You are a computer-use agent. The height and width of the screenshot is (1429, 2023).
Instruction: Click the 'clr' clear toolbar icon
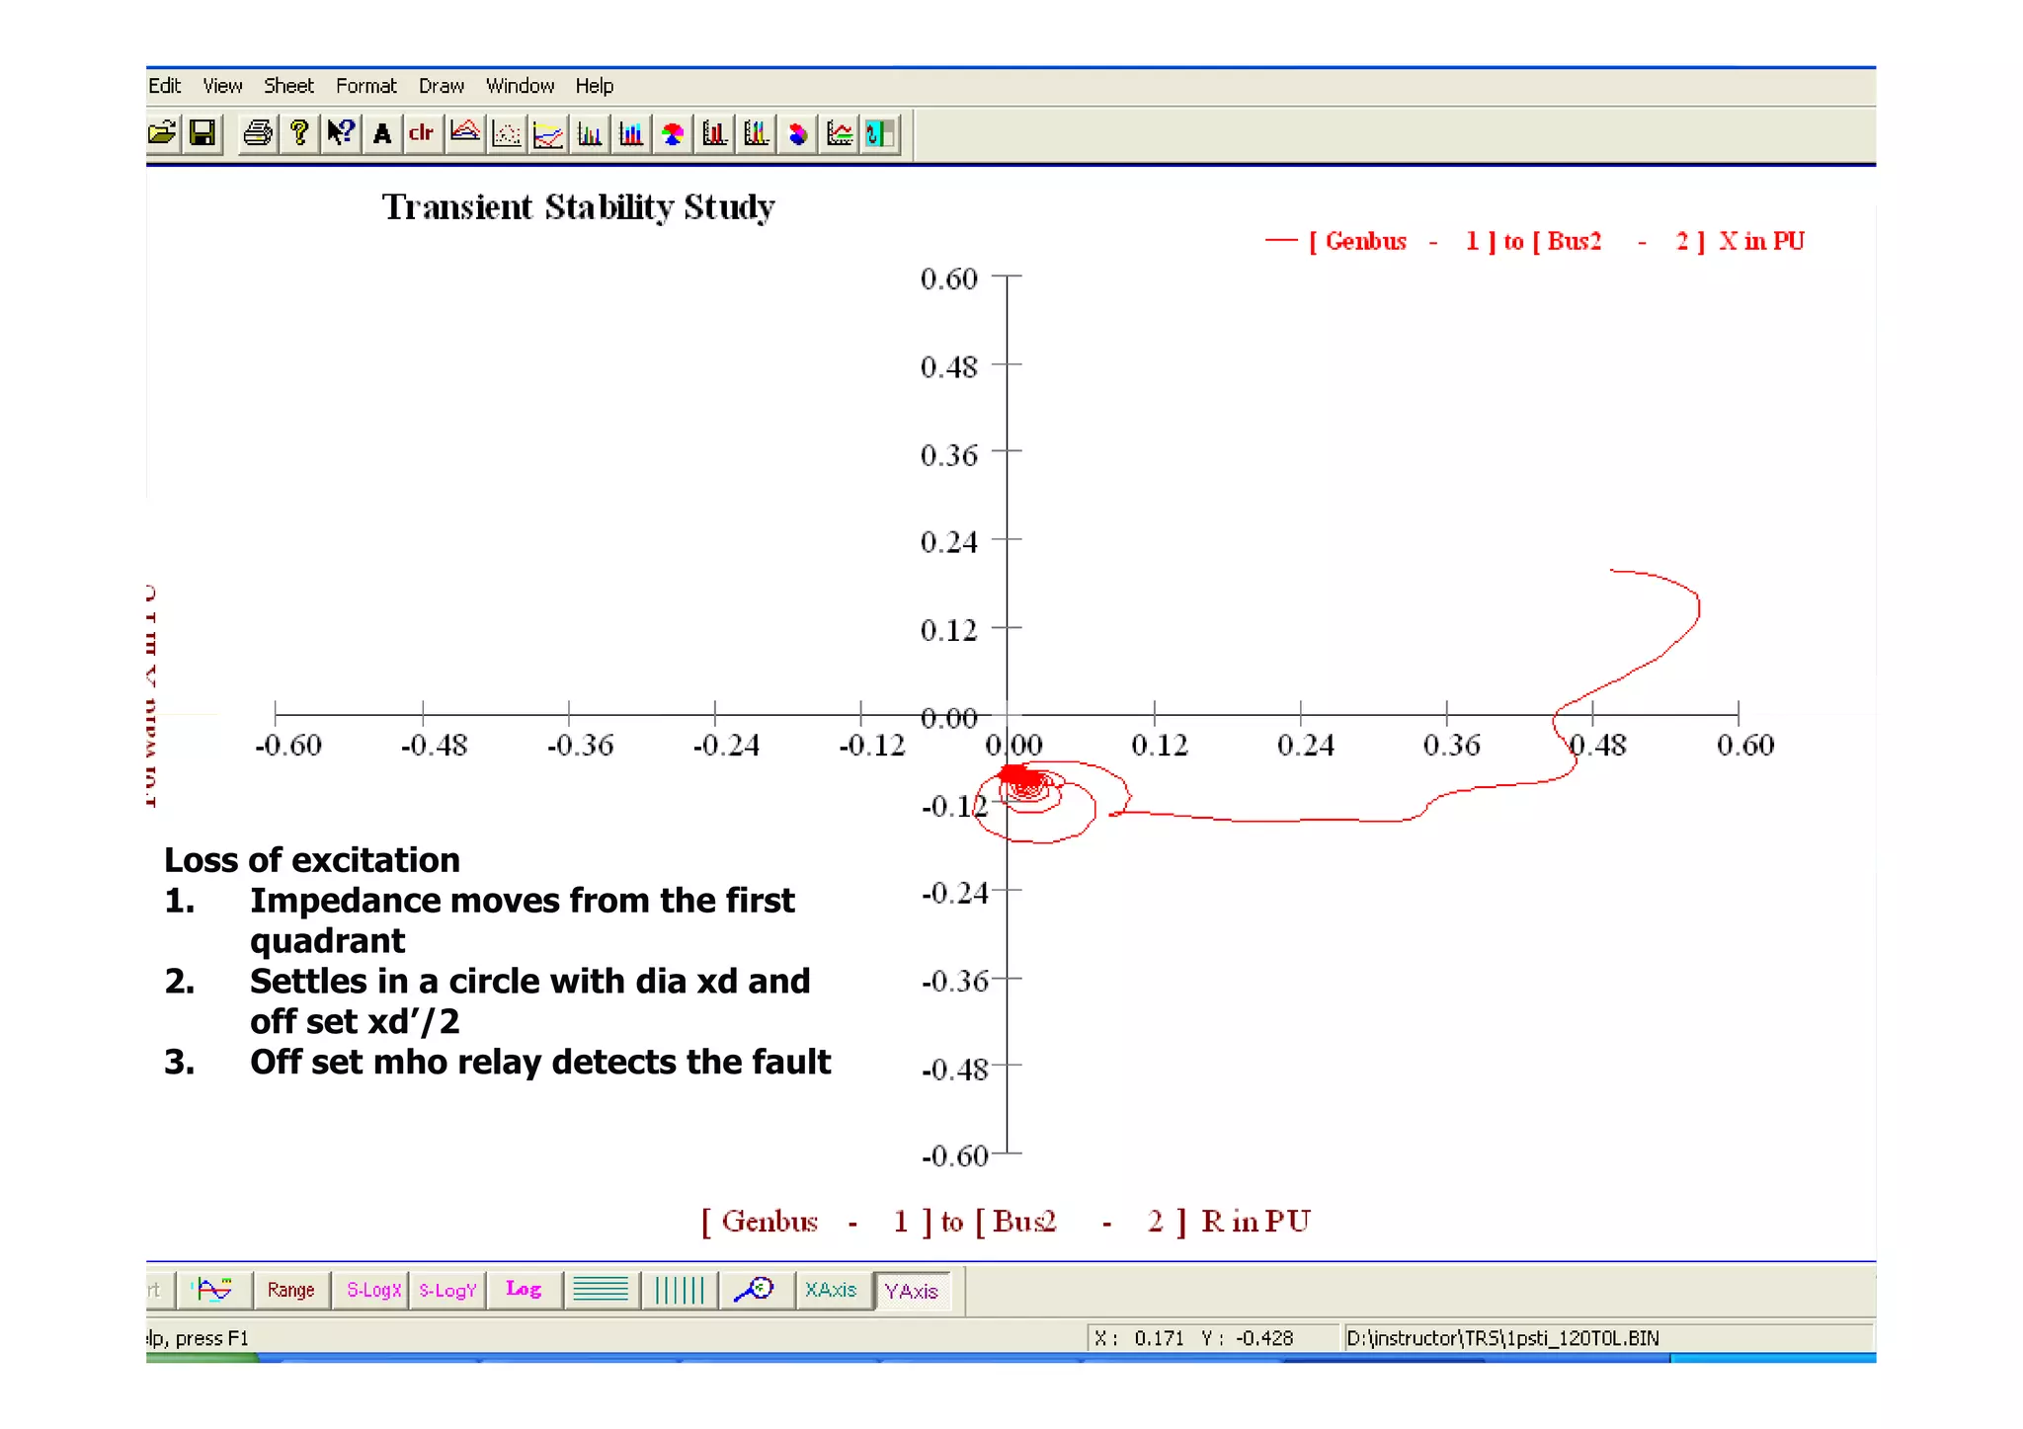pyautogui.click(x=422, y=133)
